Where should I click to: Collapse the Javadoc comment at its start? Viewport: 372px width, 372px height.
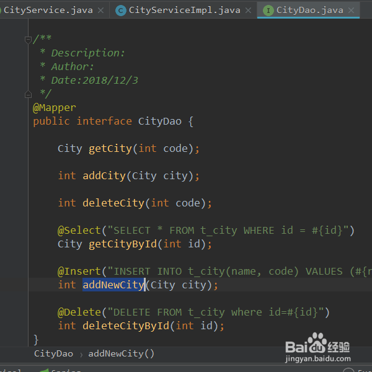(28, 40)
